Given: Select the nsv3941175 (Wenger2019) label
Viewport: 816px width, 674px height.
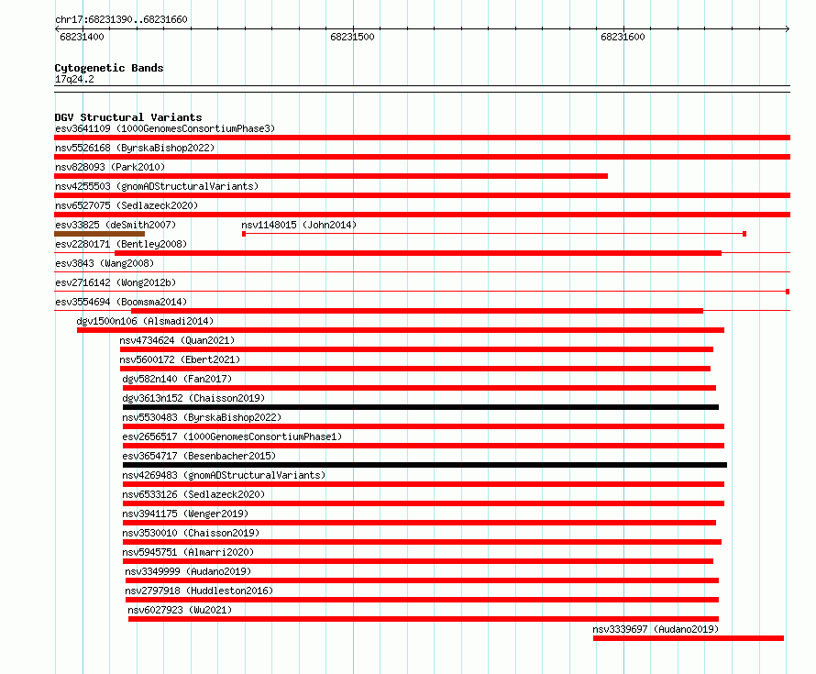Looking at the screenshot, I should tap(185, 514).
